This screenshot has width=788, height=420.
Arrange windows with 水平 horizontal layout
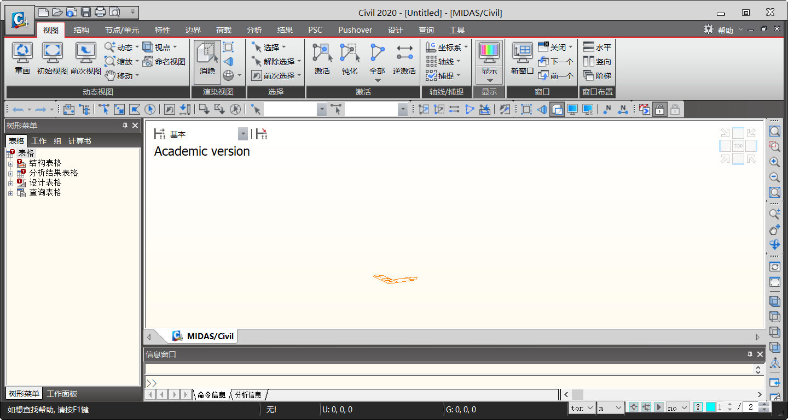[x=597, y=48]
